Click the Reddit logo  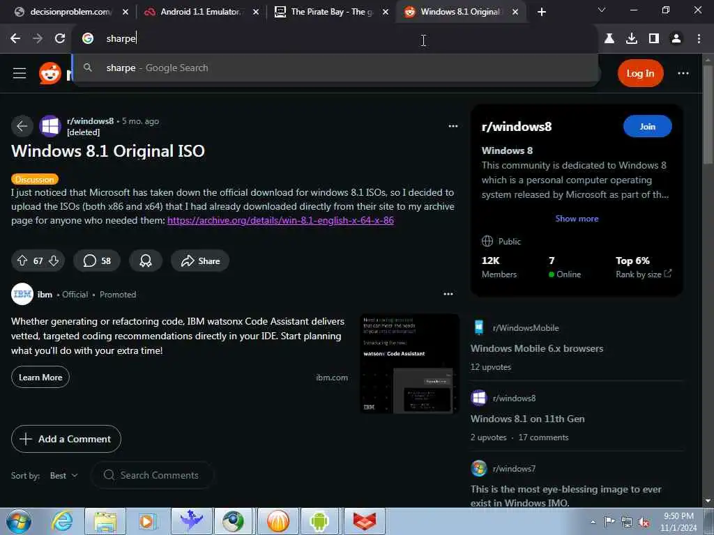[x=50, y=73]
